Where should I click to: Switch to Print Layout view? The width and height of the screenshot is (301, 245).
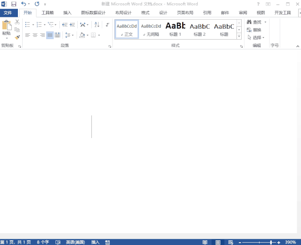tap(218, 242)
